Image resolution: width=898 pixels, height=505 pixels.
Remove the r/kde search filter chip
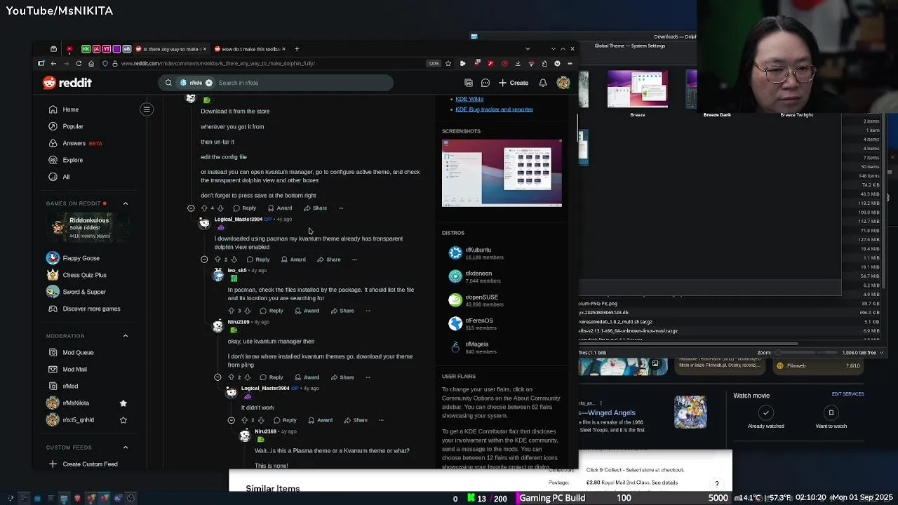pos(208,83)
